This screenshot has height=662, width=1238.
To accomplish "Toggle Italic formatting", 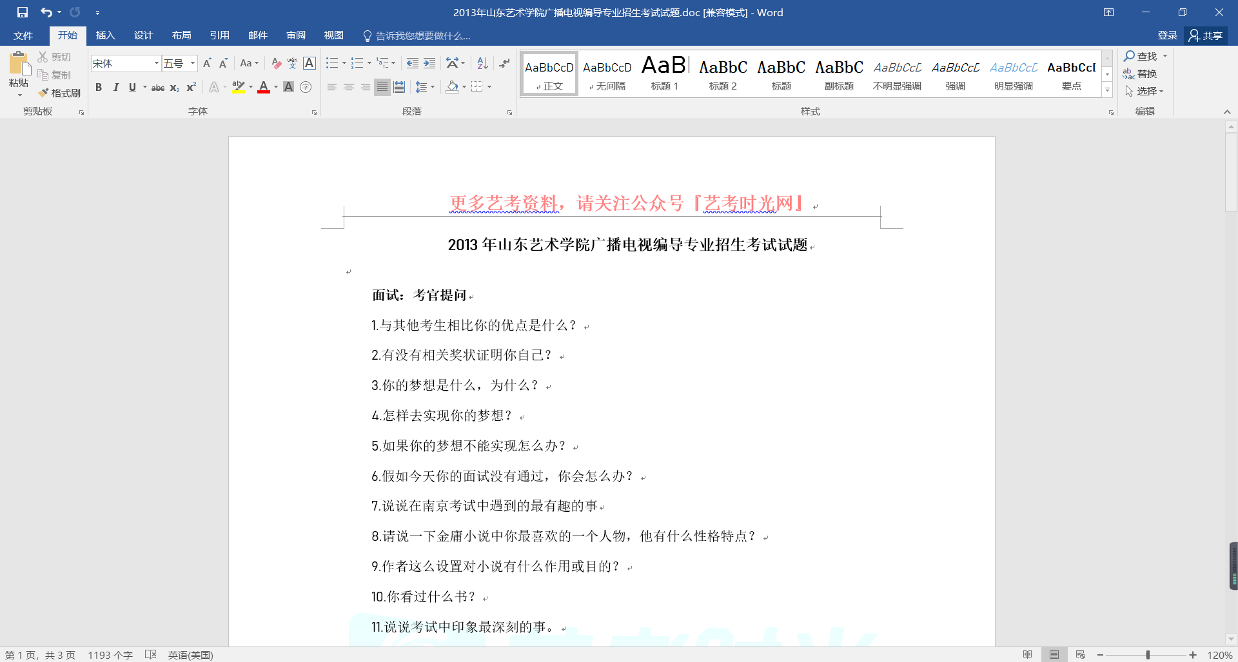I will 115,87.
